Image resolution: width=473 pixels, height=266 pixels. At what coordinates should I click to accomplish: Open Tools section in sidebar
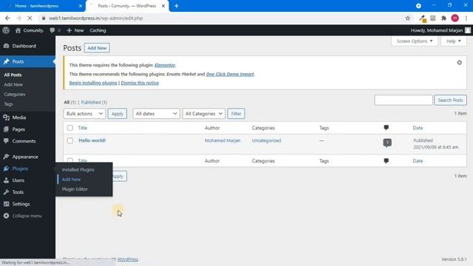(18, 192)
